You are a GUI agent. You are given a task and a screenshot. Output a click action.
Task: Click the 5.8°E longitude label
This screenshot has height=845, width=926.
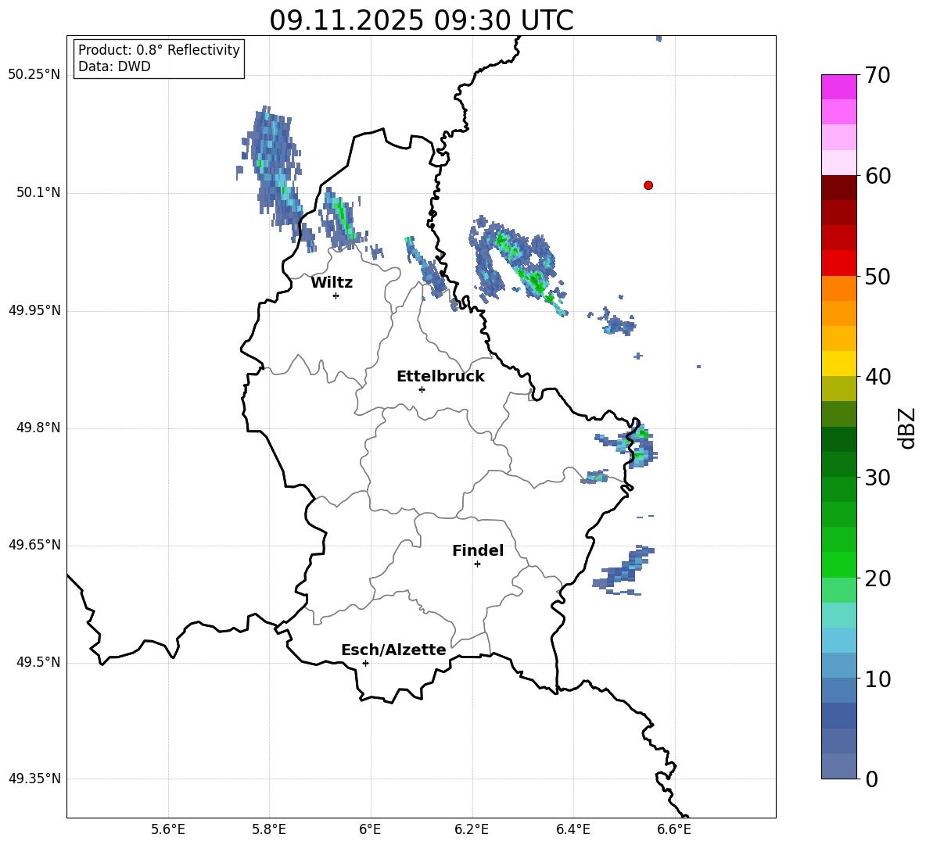point(269,829)
